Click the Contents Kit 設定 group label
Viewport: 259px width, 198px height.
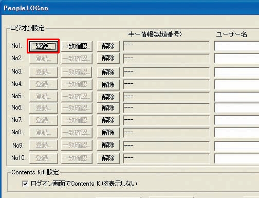pos(35,172)
